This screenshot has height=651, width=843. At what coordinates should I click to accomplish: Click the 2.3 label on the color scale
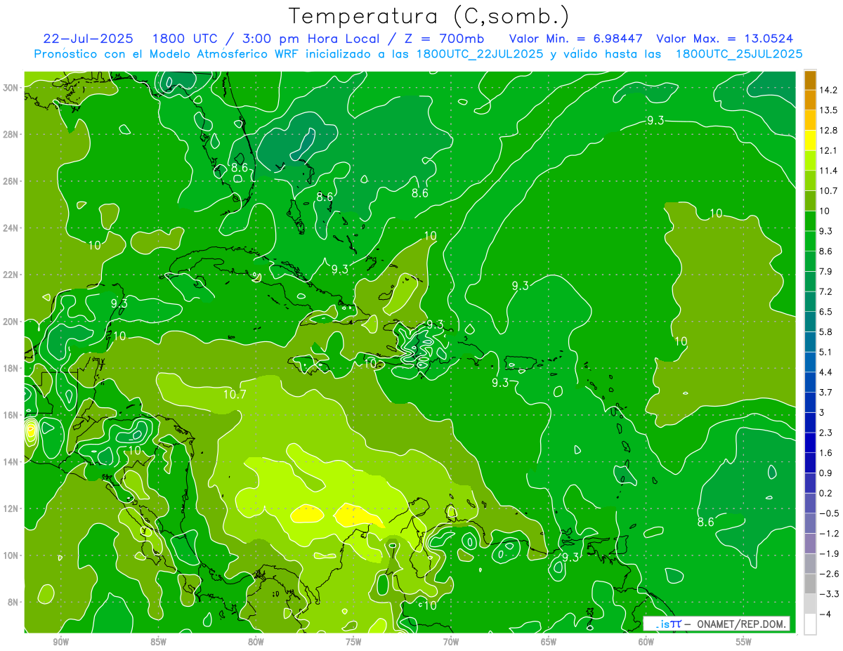tap(826, 433)
